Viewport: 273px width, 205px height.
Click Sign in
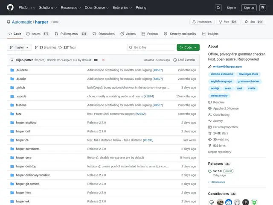tap(231, 8)
